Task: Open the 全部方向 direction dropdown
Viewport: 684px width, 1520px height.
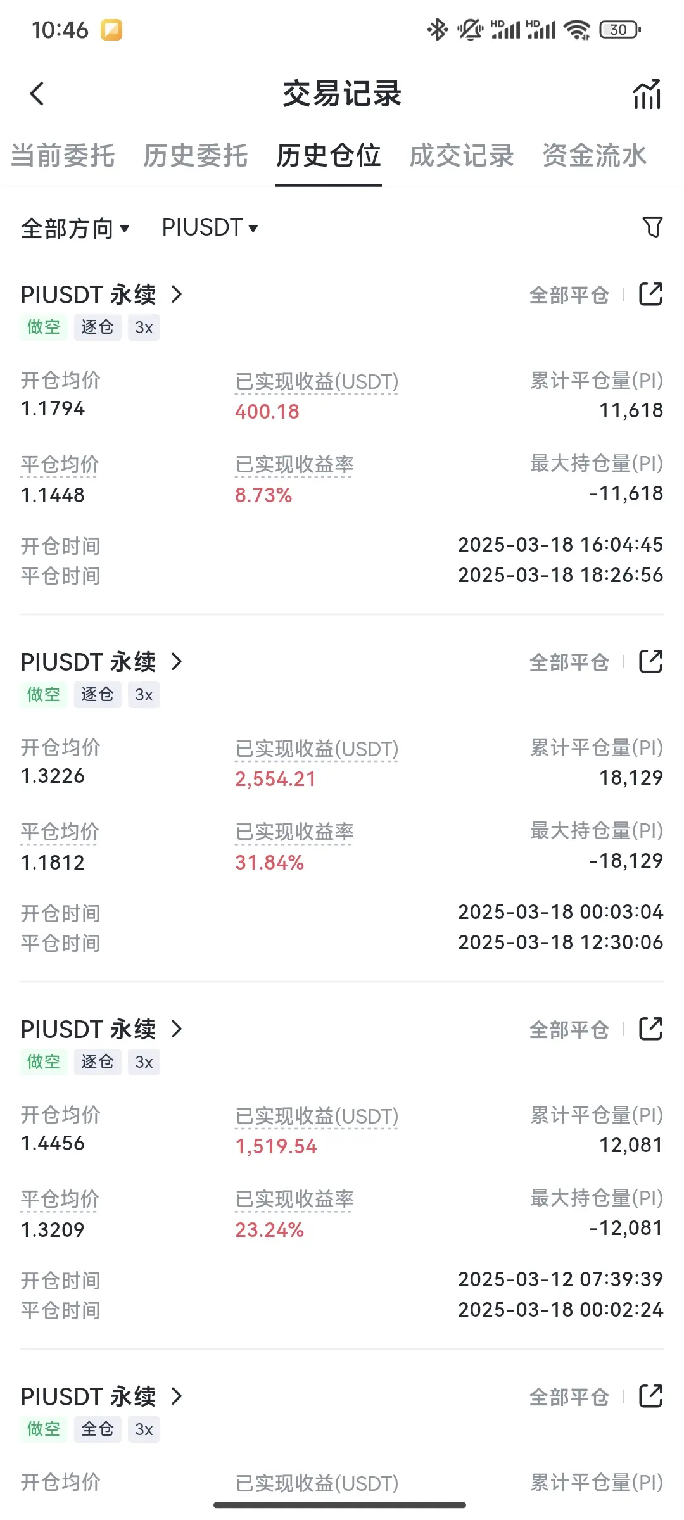Action: tap(75, 228)
